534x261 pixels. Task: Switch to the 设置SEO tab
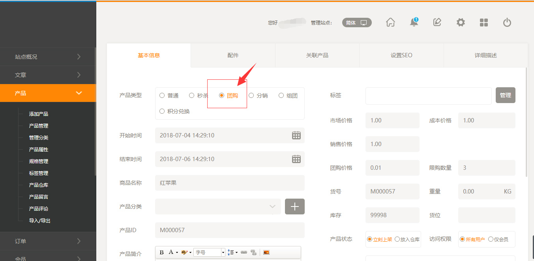click(401, 55)
